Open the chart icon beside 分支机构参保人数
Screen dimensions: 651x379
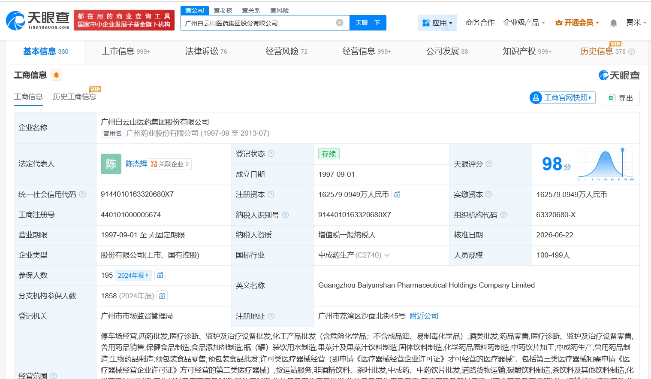click(162, 296)
